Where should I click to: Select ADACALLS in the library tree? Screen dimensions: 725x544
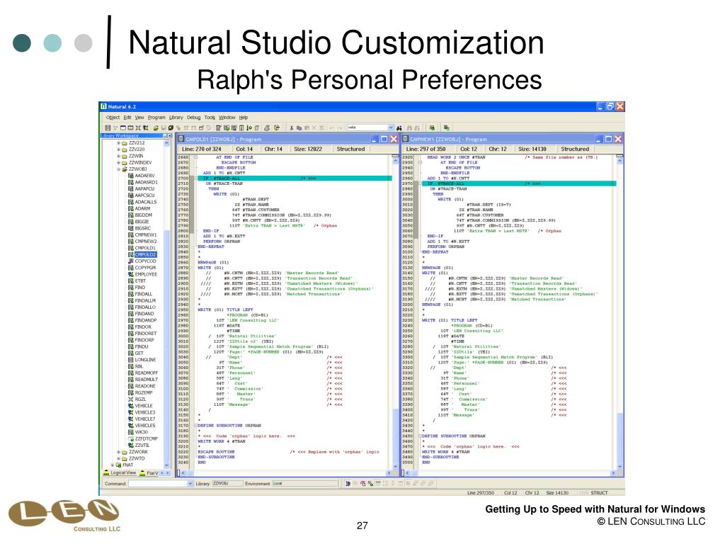pyautogui.click(x=146, y=202)
